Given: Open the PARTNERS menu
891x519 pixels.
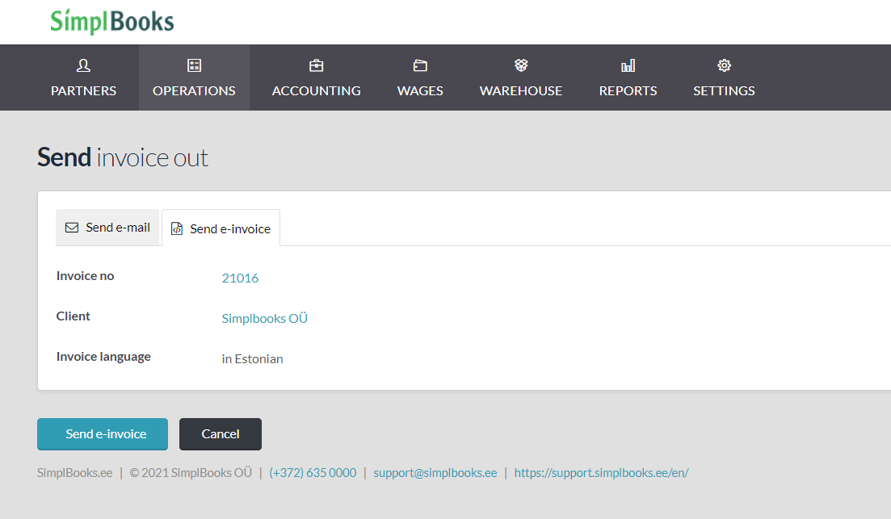Looking at the screenshot, I should (x=83, y=77).
